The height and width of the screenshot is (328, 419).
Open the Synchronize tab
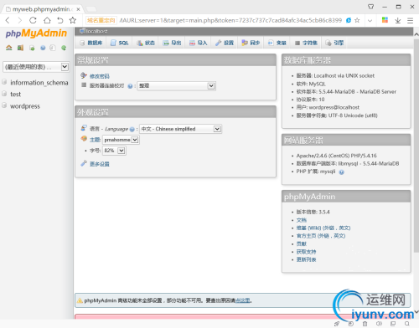coord(251,43)
